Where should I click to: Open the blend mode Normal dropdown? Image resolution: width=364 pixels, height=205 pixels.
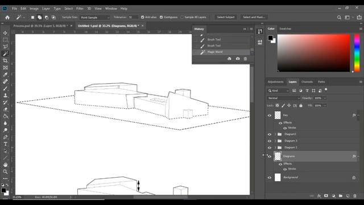pyautogui.click(x=283, y=99)
